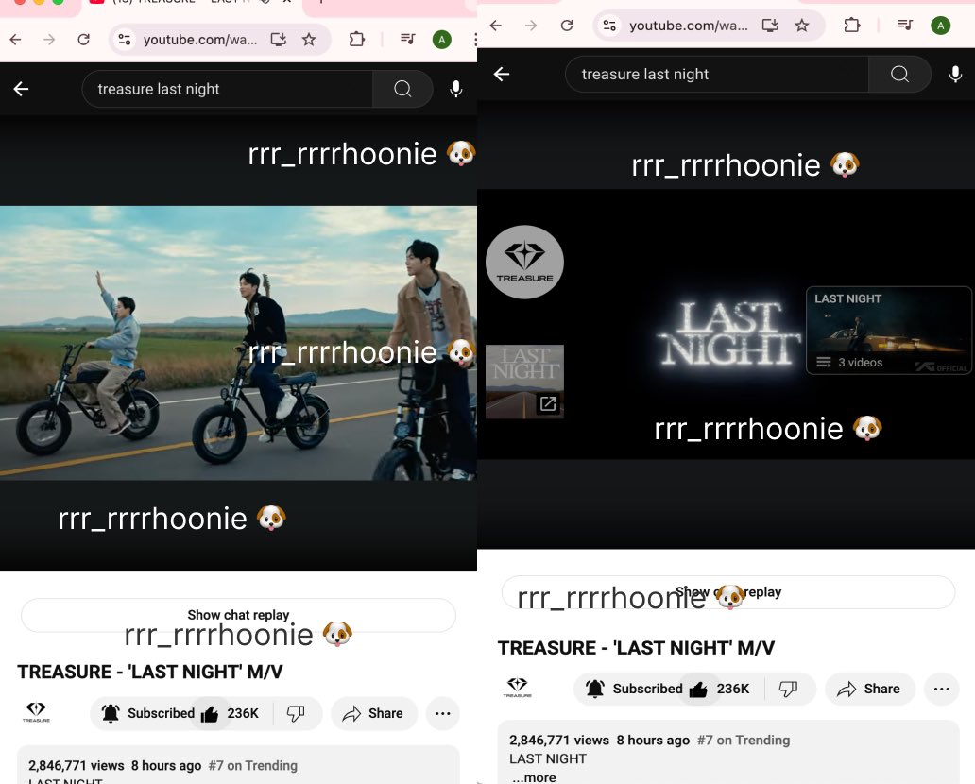975x784 pixels.
Task: Reload the page in left window
Action: pos(83,40)
